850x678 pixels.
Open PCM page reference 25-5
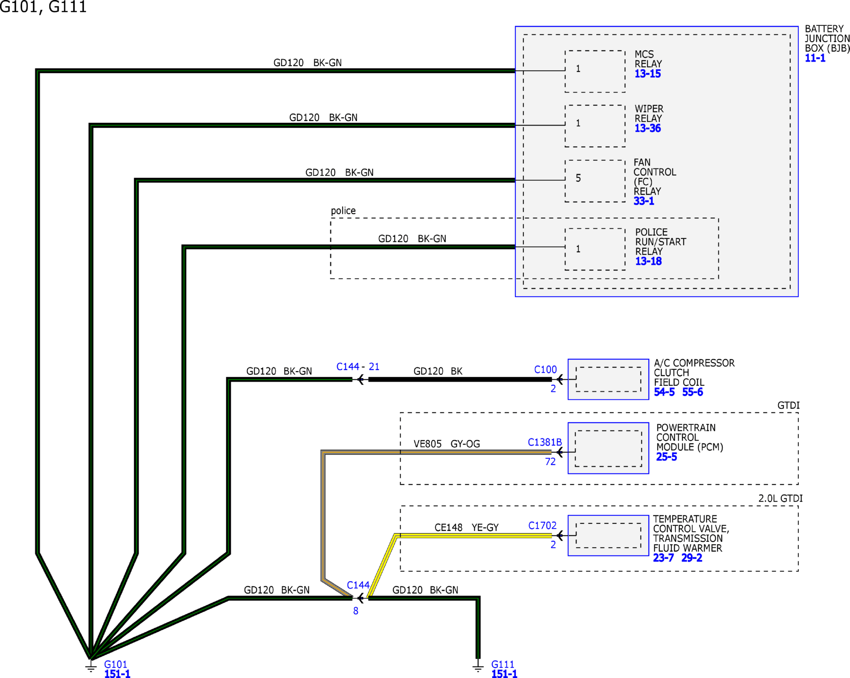pos(666,457)
